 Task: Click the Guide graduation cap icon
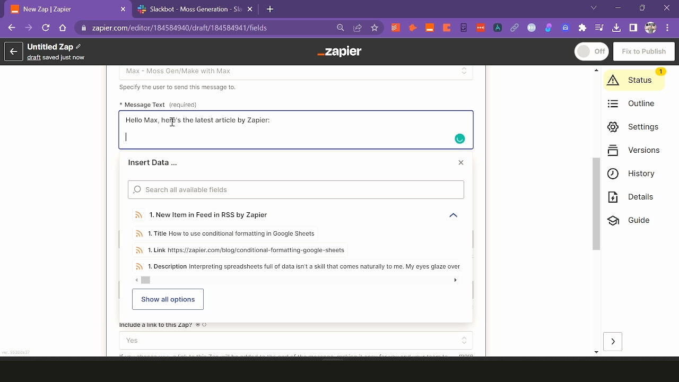click(x=613, y=220)
